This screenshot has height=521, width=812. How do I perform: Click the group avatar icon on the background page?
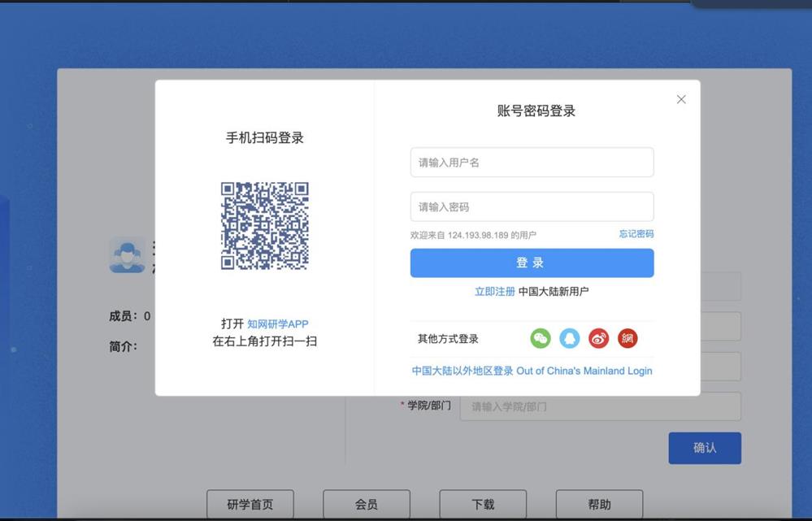(128, 256)
